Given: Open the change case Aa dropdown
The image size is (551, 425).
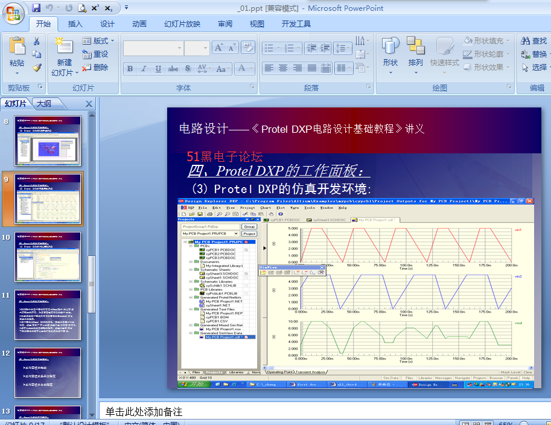Looking at the screenshot, I should click(x=223, y=69).
